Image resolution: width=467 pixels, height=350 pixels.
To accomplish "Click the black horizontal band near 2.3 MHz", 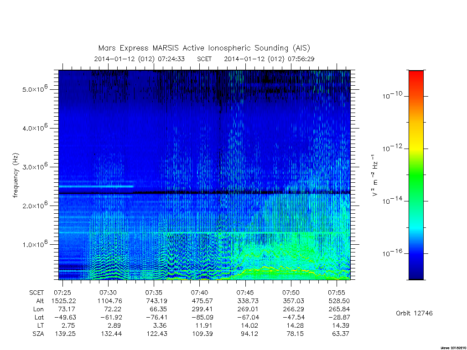I will click(204, 193).
